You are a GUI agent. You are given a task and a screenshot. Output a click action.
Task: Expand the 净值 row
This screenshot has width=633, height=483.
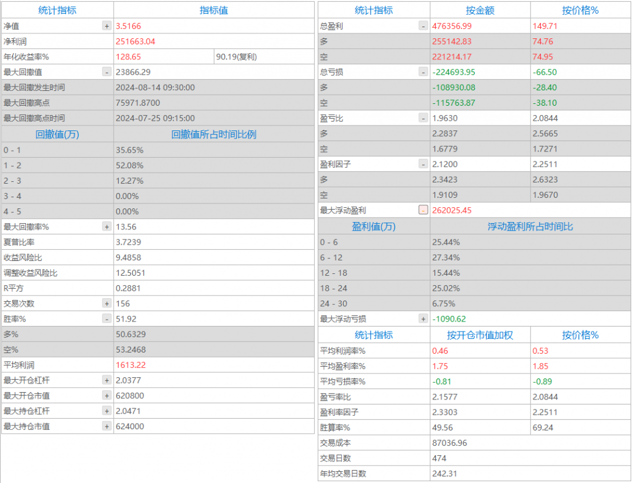107,26
